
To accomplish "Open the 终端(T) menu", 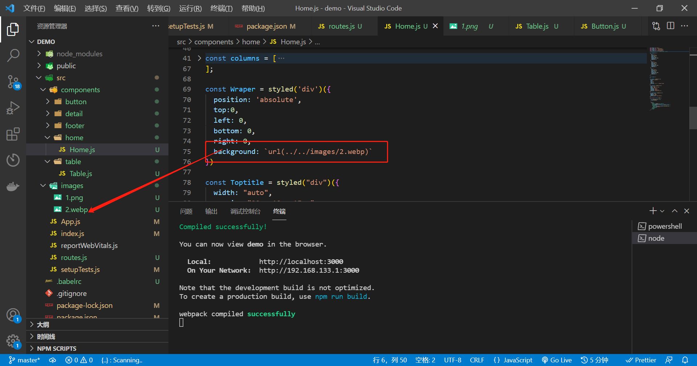I will click(221, 8).
